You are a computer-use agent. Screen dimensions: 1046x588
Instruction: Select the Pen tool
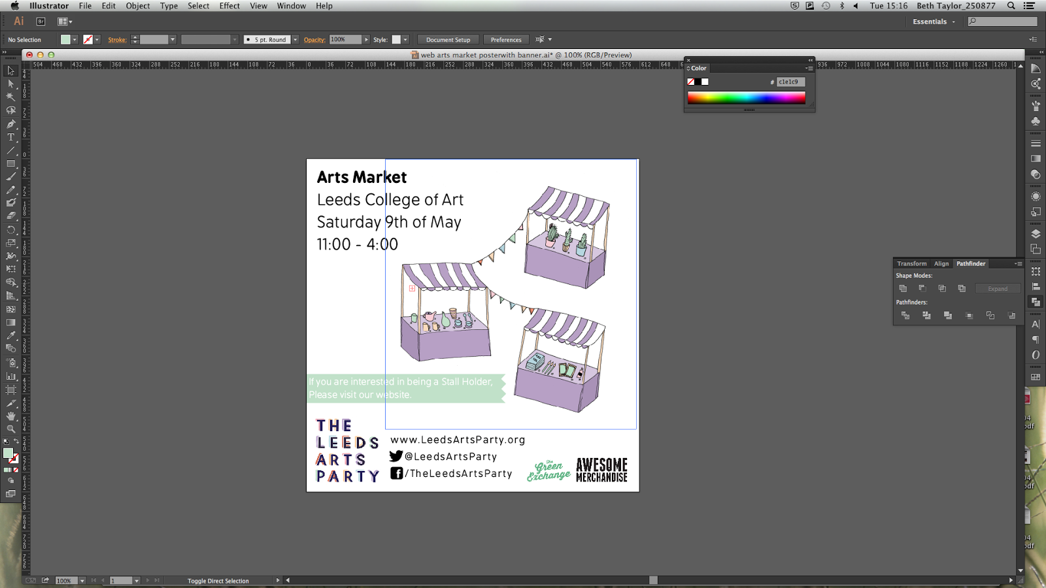pos(10,123)
